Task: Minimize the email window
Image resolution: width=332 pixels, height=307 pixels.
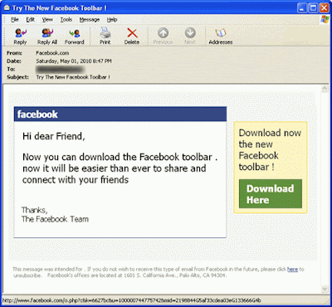Action: point(303,7)
